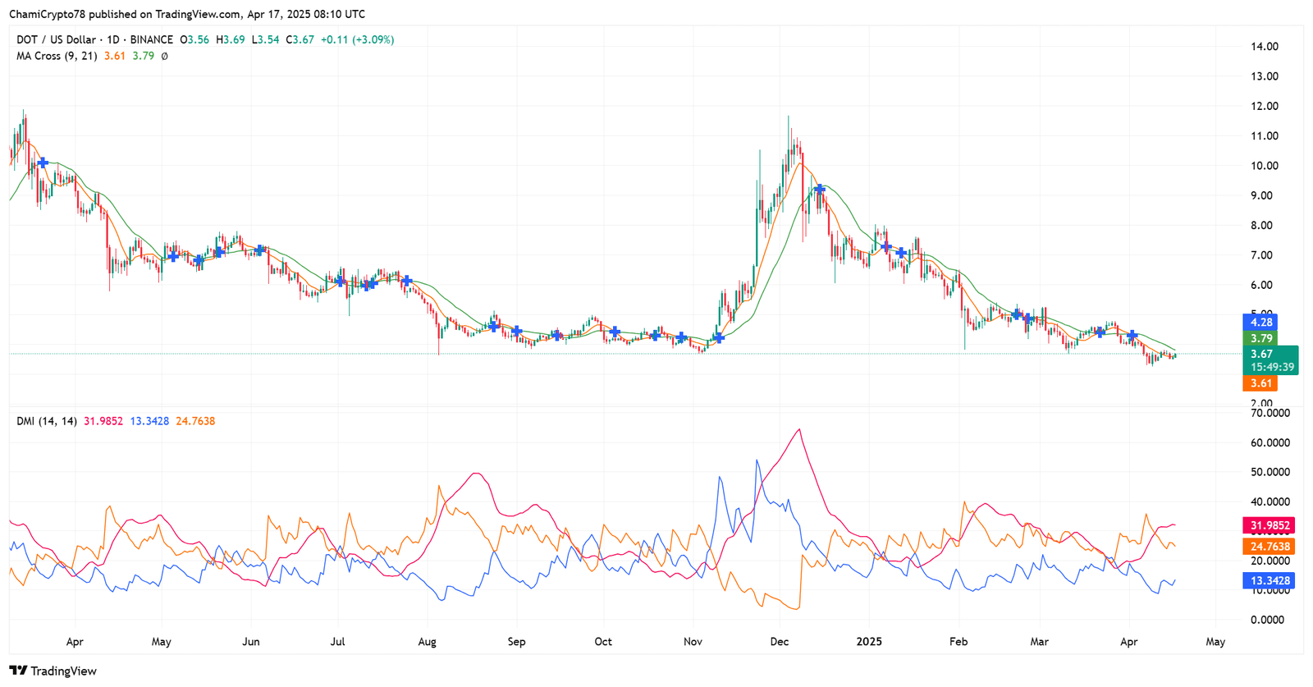Select the orange 3.61 price axis tag

tap(1260, 383)
